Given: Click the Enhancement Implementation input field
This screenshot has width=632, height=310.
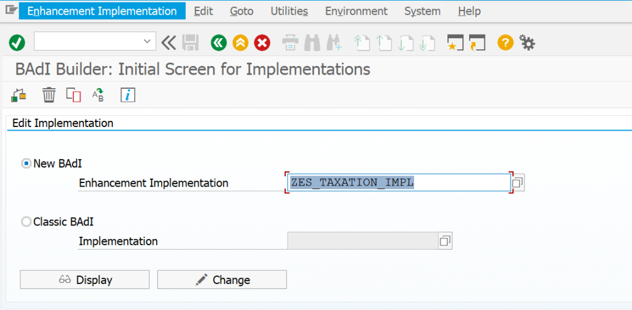Looking at the screenshot, I should click(399, 182).
